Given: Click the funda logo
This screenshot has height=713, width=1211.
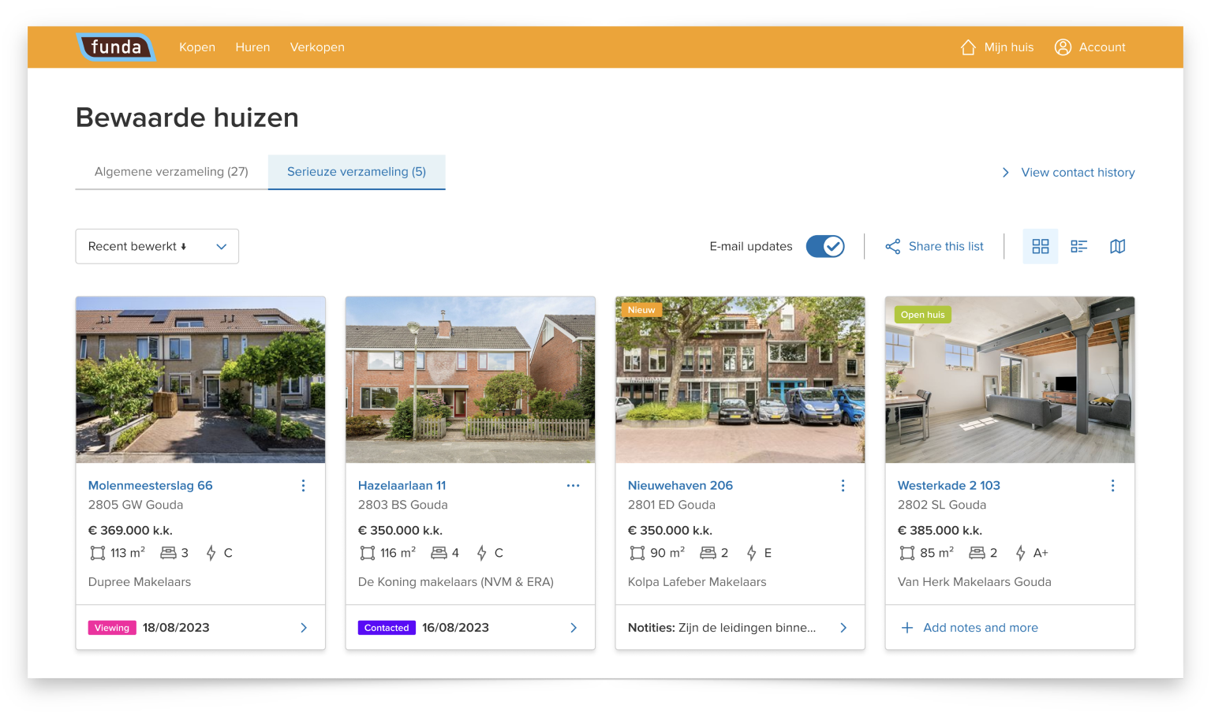Looking at the screenshot, I should click(x=116, y=47).
